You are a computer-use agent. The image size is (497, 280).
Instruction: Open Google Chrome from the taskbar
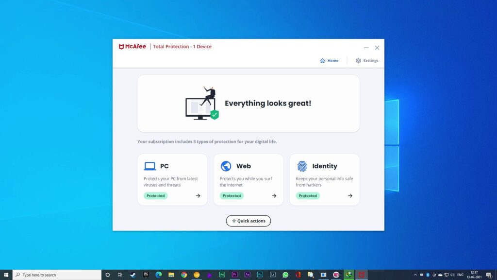pos(184,275)
